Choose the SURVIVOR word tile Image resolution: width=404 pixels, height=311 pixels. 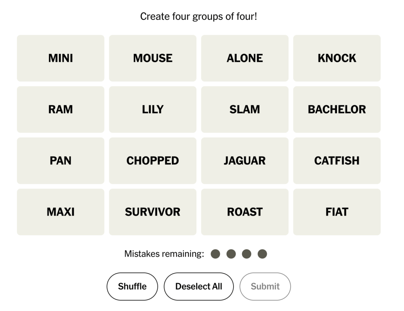pos(153,212)
